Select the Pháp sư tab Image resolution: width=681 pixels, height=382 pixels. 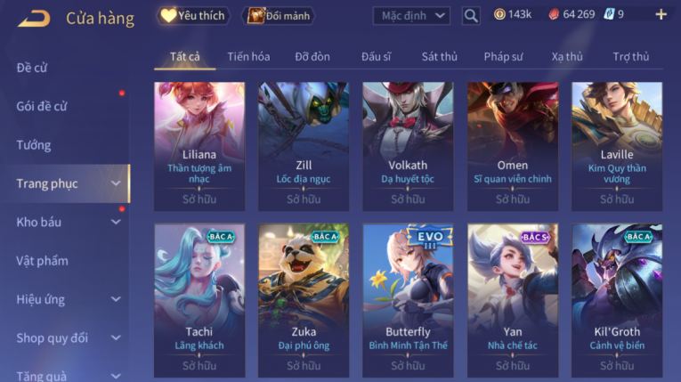point(503,56)
